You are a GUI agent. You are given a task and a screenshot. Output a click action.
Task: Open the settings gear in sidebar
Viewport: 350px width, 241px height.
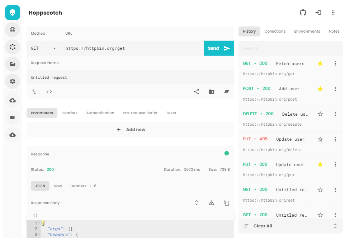coord(13,81)
